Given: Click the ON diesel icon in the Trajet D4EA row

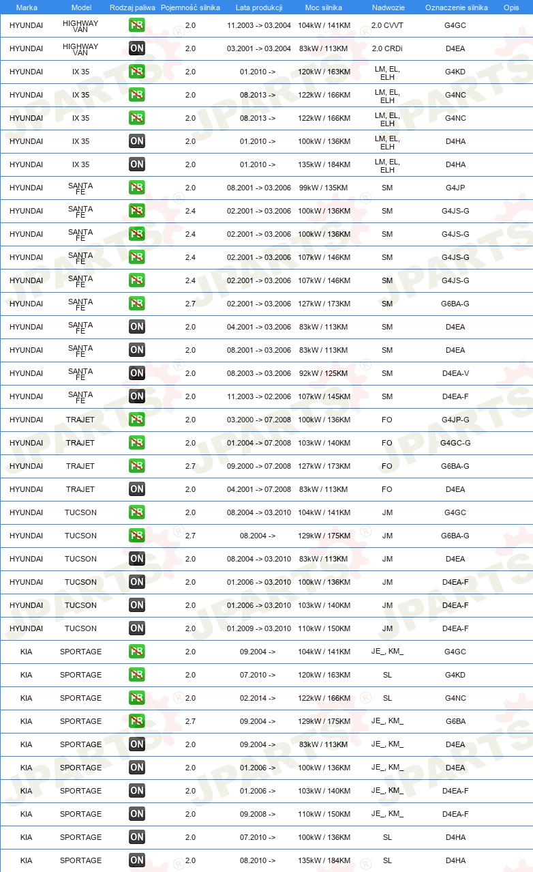Looking at the screenshot, I should tap(137, 489).
